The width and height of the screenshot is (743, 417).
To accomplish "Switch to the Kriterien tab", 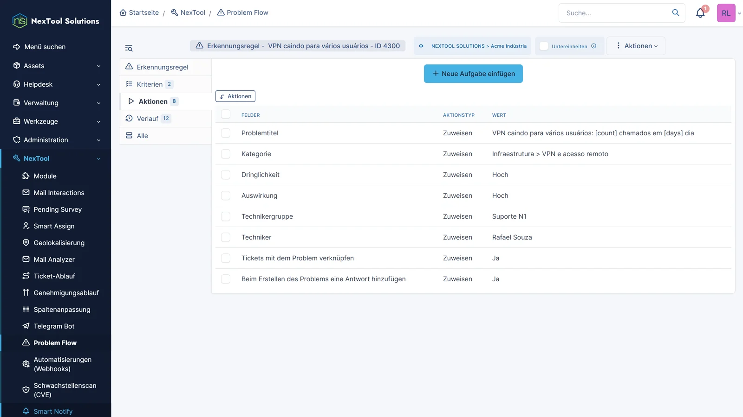I will point(165,84).
